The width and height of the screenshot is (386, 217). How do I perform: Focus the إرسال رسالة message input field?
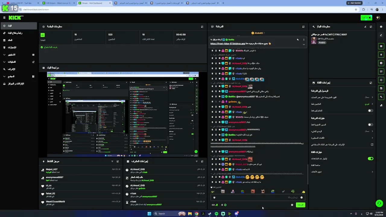pos(258,197)
